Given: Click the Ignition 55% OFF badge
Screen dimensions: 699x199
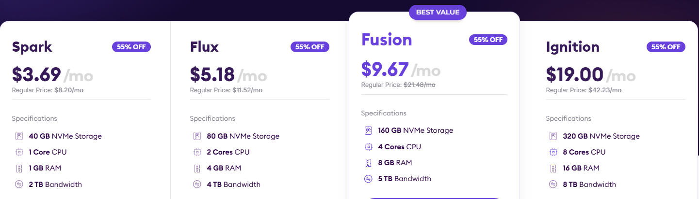Looking at the screenshot, I should 666,47.
